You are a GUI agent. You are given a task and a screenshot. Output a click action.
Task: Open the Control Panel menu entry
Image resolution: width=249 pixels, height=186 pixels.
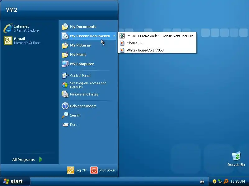pyautogui.click(x=88, y=76)
